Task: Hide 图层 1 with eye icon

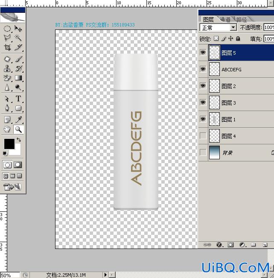Action: 203,119
